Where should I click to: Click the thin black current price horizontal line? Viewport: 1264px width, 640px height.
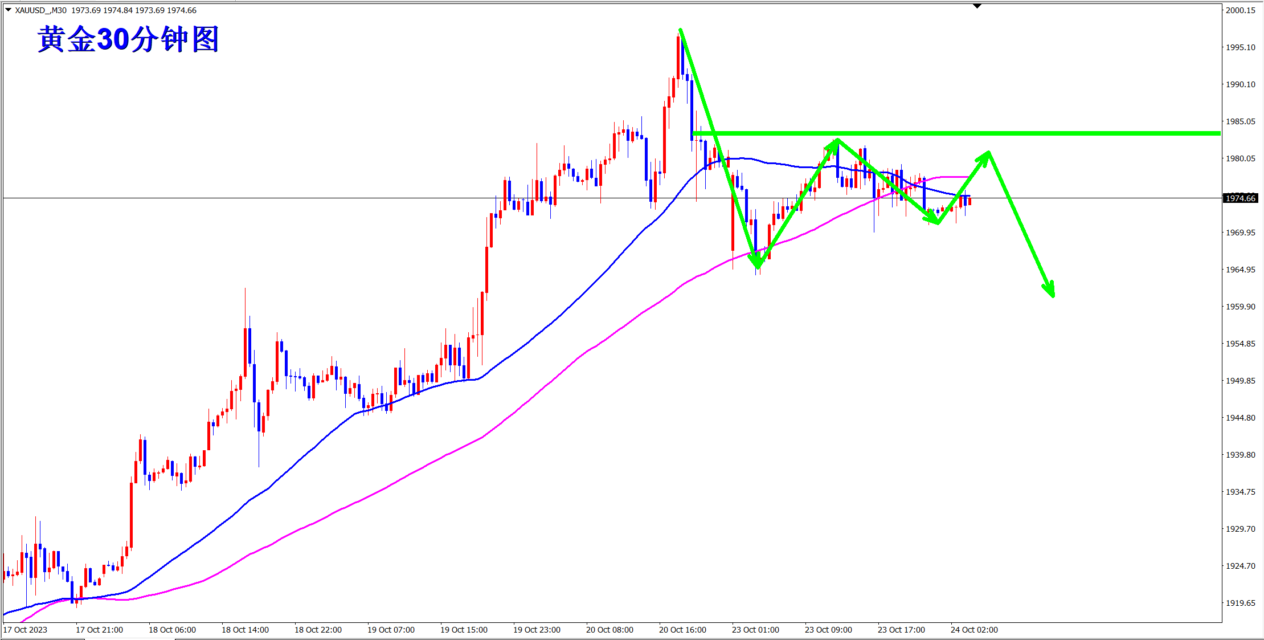tap(285, 198)
